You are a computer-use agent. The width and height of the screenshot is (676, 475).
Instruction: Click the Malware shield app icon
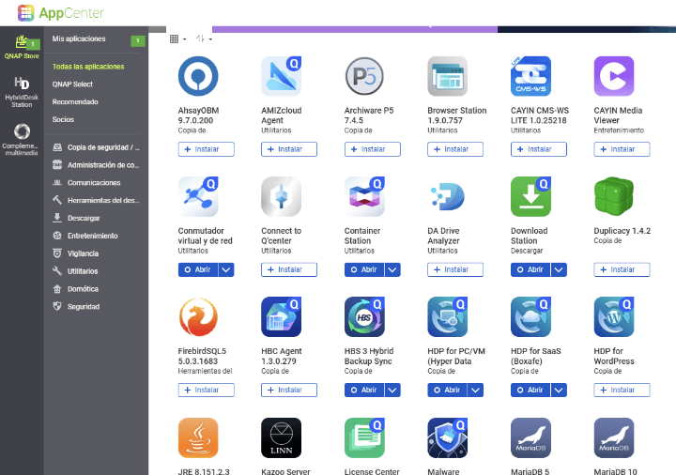448,437
